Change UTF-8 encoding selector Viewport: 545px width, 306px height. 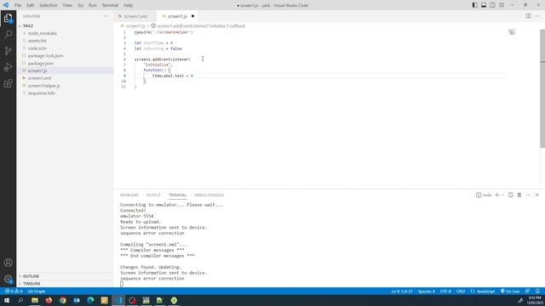(445, 291)
